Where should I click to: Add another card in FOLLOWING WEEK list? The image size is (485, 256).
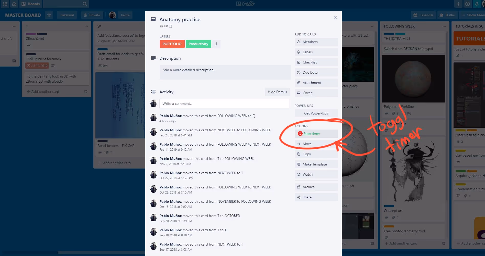401,243
